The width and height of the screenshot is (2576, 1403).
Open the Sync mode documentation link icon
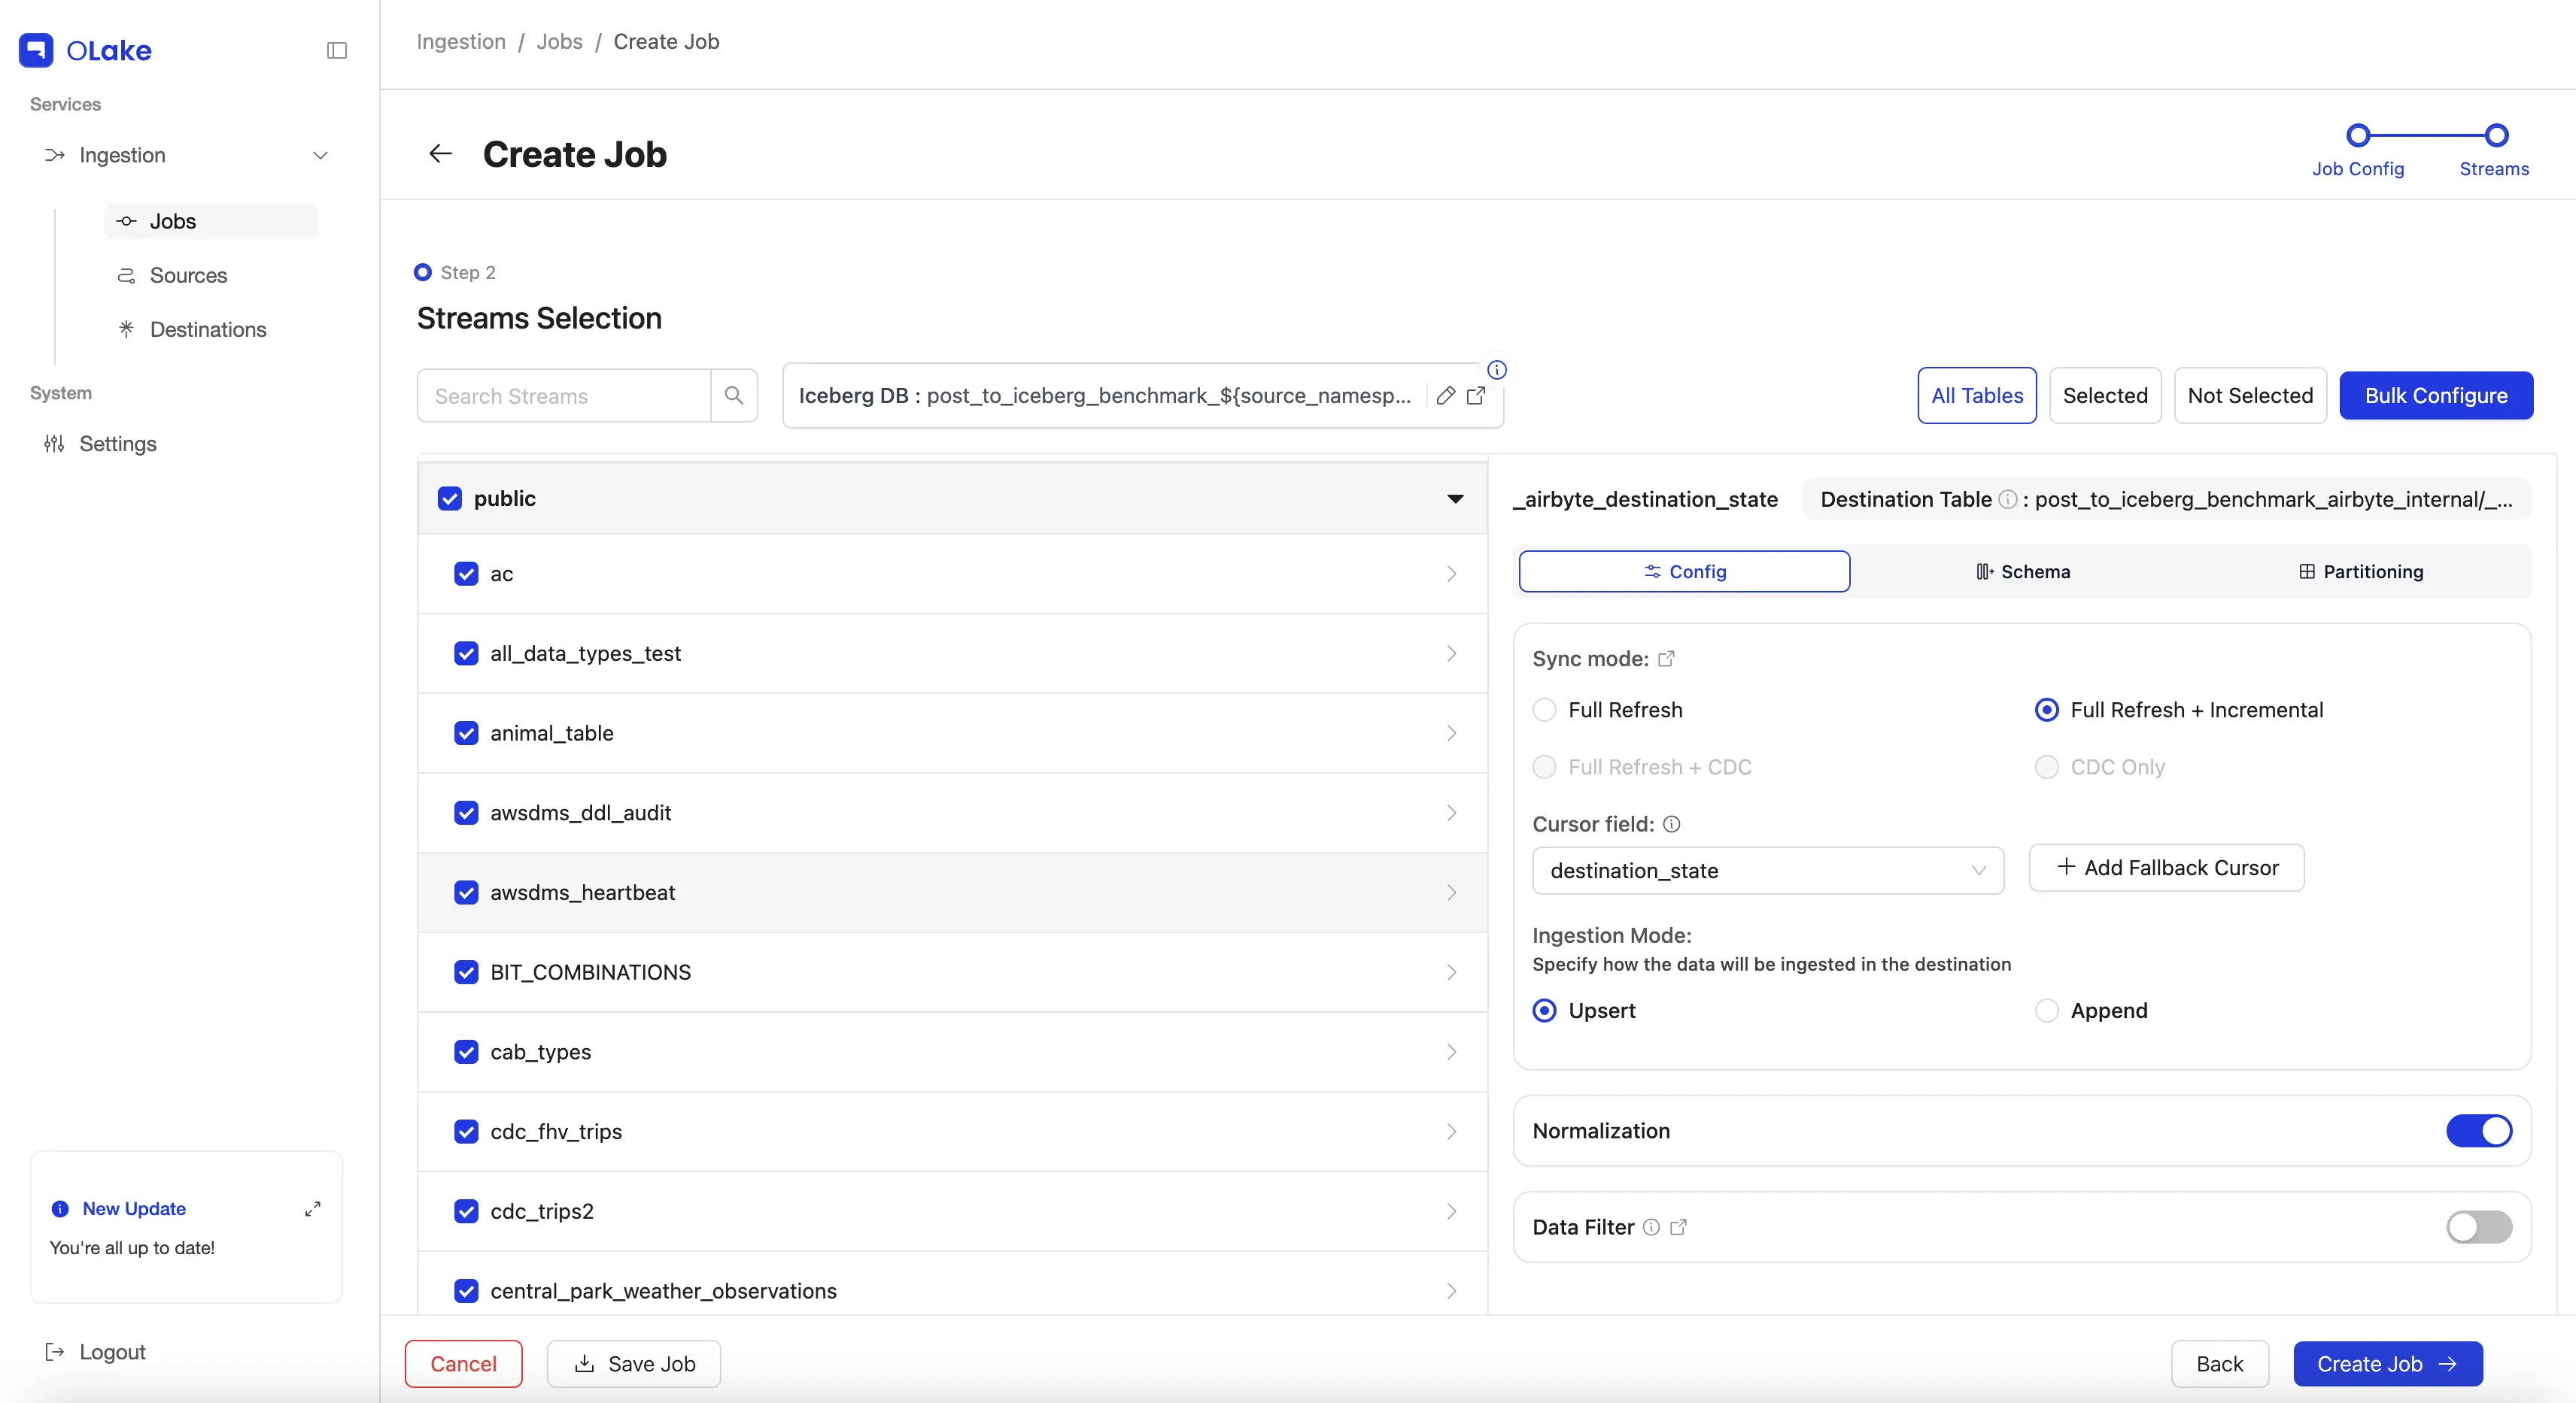[x=1666, y=659]
